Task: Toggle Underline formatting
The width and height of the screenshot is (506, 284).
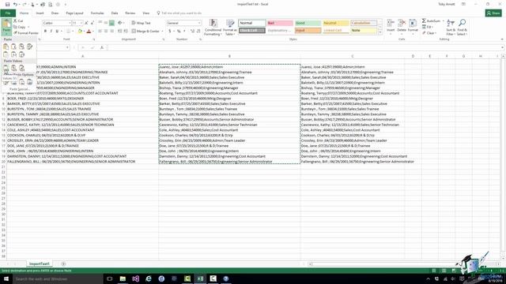Action: (57, 32)
